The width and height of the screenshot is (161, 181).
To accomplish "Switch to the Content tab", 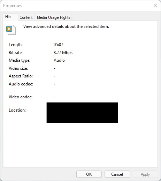I will 26,17.
